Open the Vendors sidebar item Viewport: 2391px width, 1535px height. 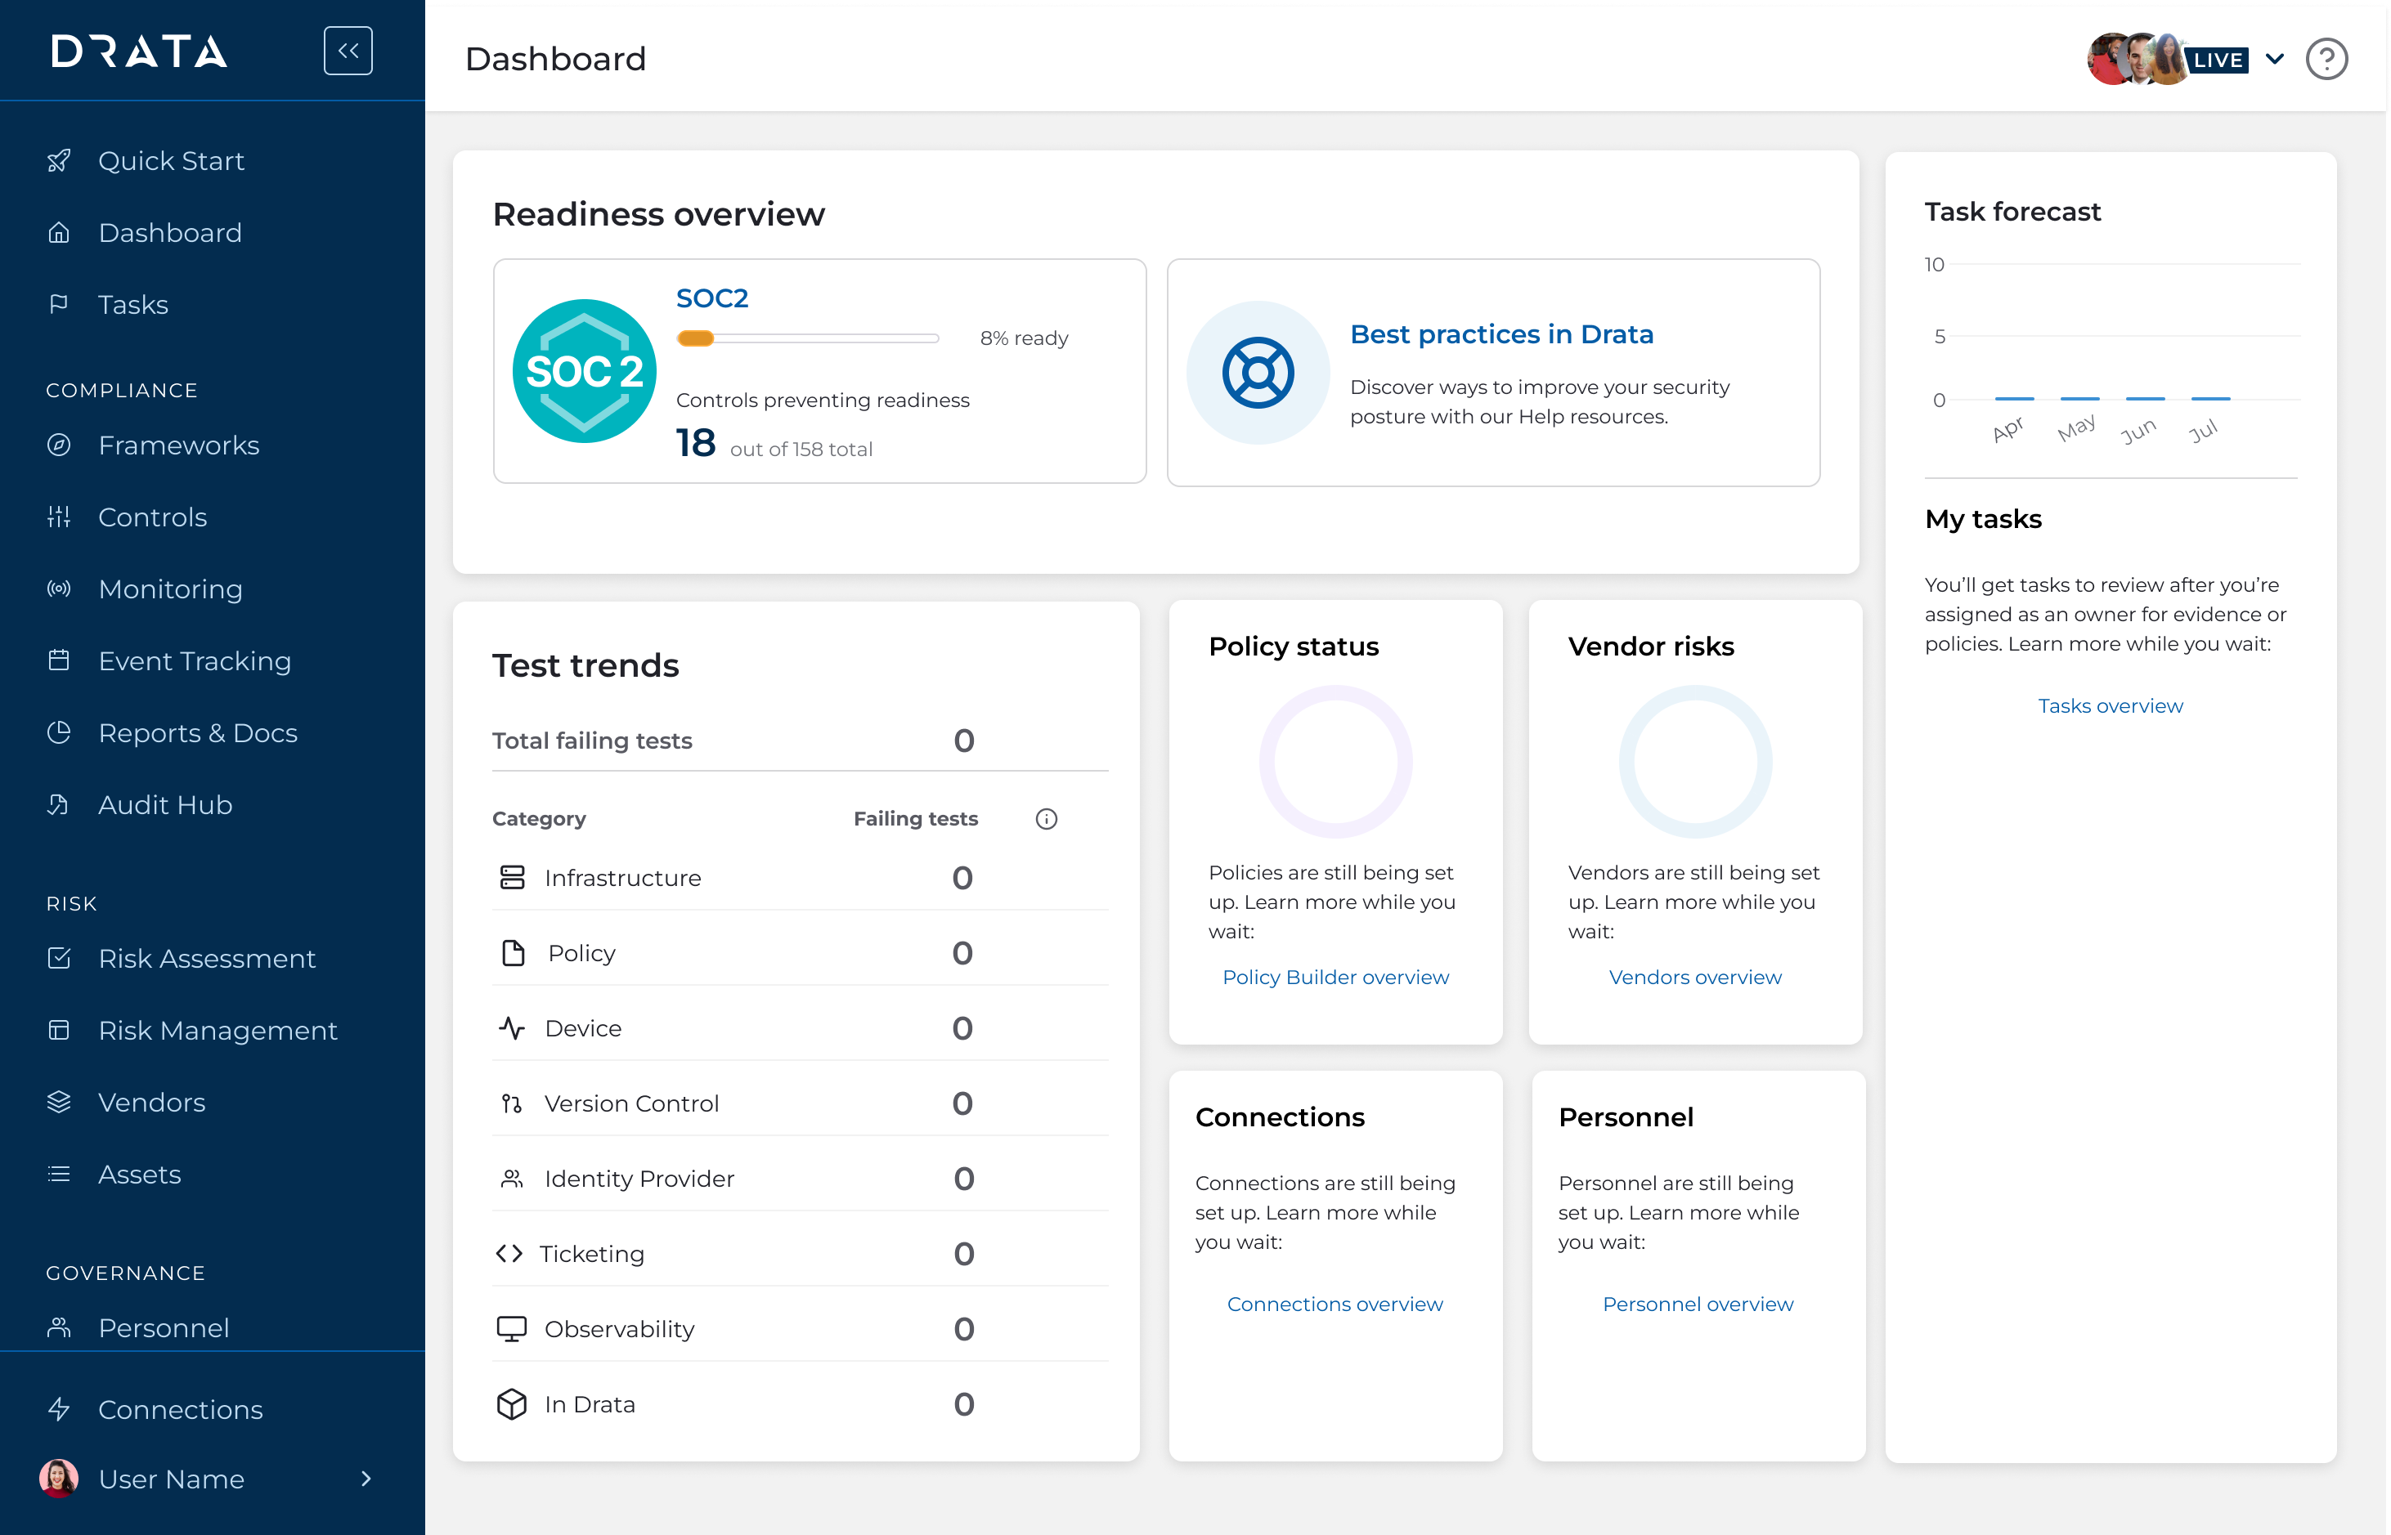(x=151, y=1103)
